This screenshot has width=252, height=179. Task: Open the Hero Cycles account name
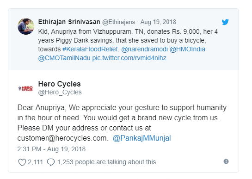pos(59,84)
